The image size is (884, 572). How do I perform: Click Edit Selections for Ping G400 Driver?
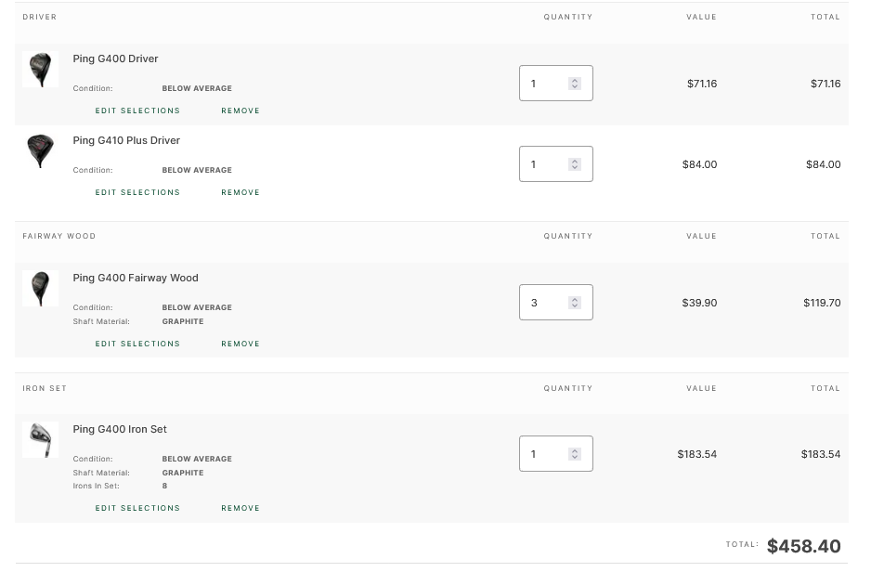(137, 110)
